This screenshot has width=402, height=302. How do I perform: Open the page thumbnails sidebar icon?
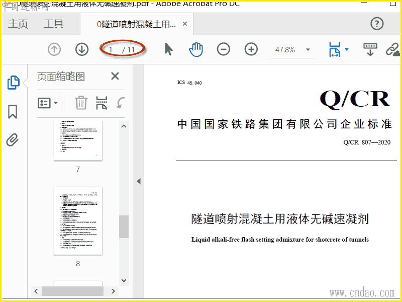(x=14, y=83)
